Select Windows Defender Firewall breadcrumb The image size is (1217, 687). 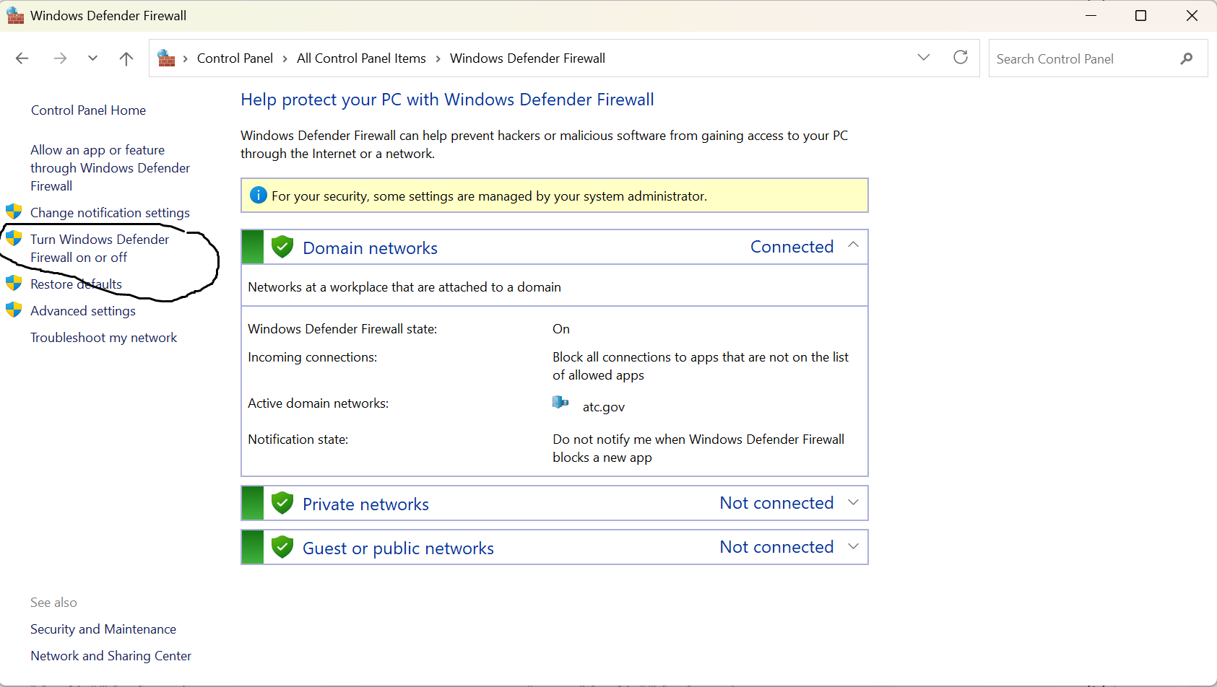[527, 58]
